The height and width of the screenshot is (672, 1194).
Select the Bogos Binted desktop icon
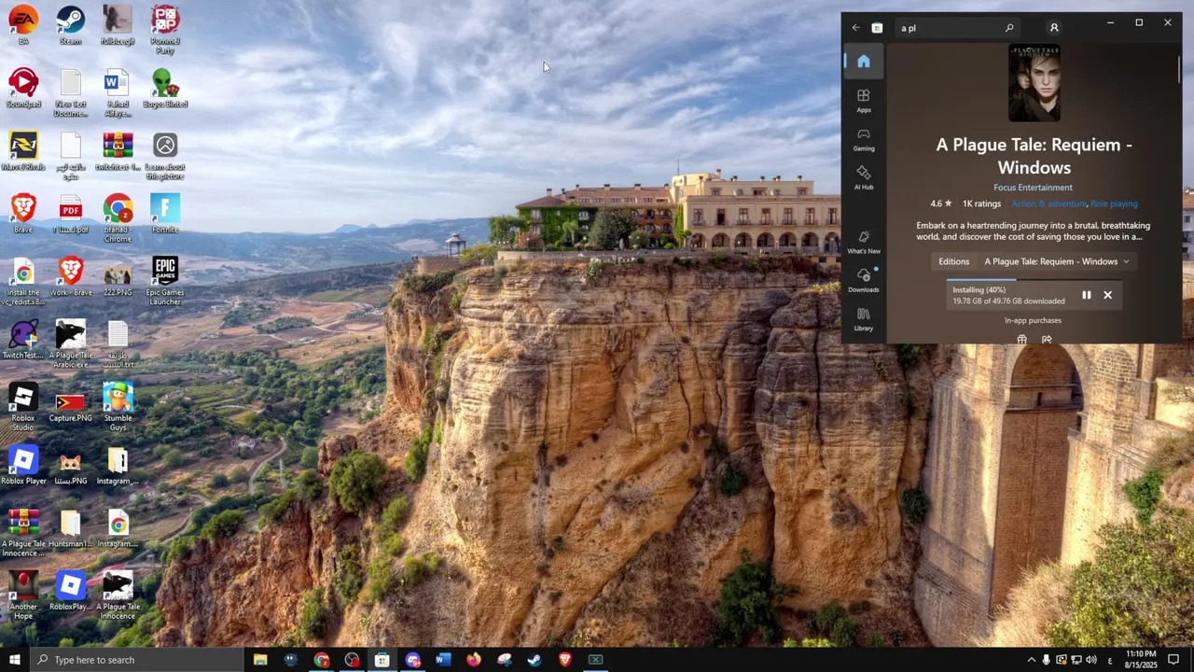click(x=165, y=89)
